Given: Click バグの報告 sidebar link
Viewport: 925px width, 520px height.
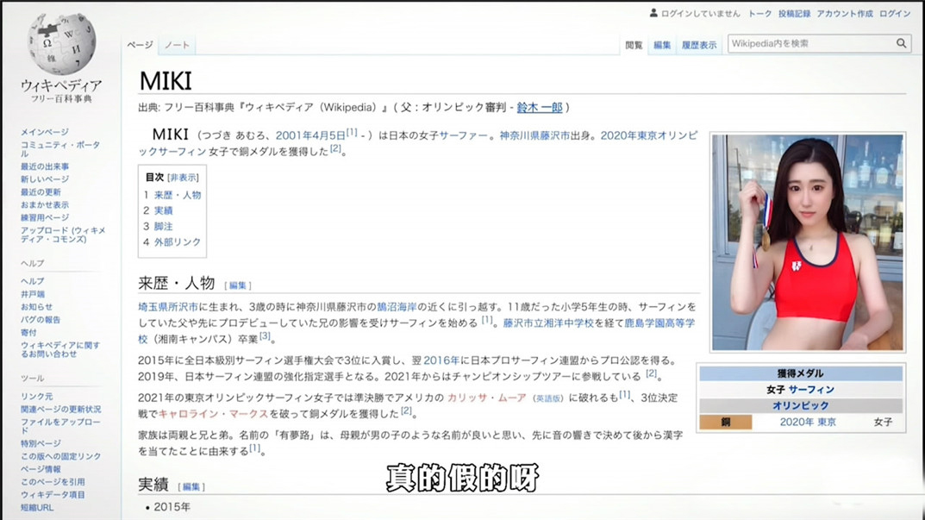Looking at the screenshot, I should pyautogui.click(x=41, y=320).
